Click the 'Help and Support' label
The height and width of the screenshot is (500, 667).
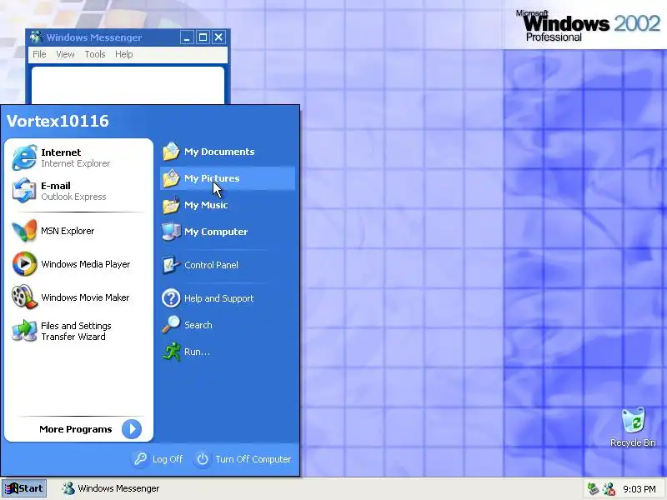tap(218, 298)
